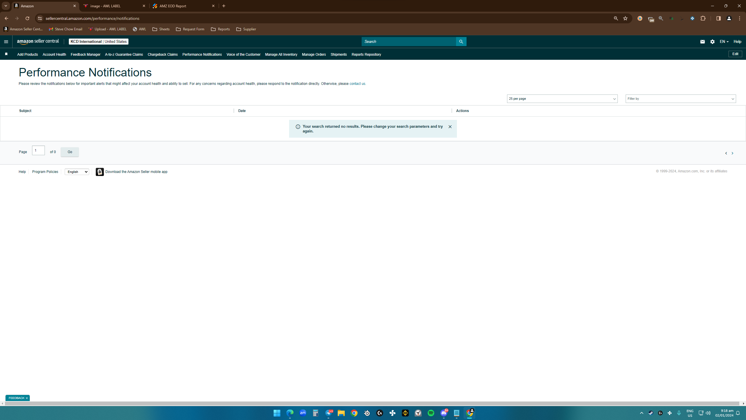Open Chrome three-dot menu

(740, 18)
